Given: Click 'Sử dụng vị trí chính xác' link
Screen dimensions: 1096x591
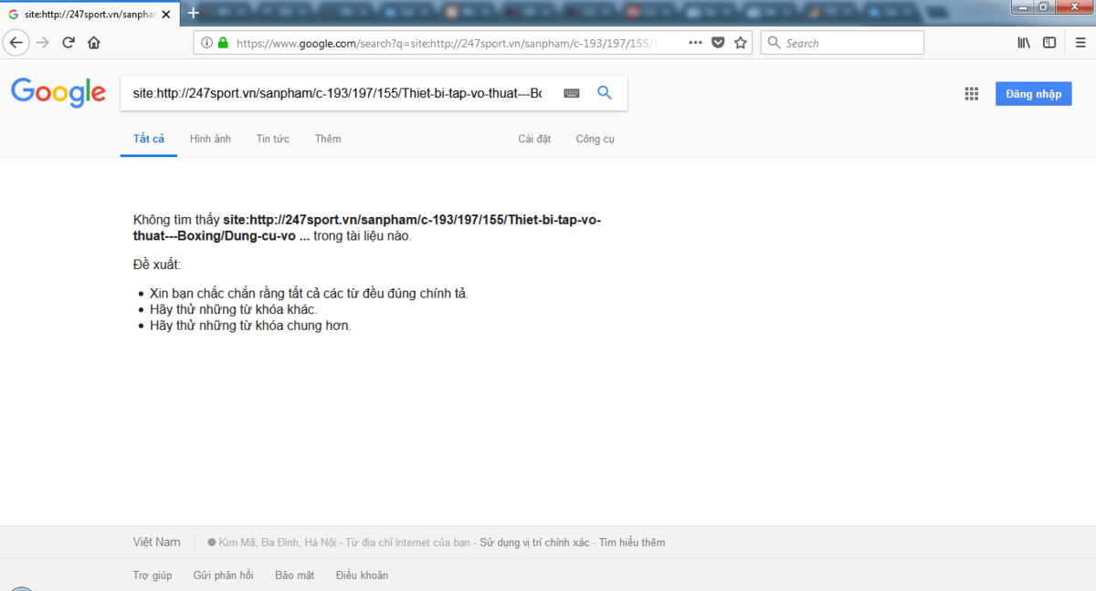Looking at the screenshot, I should click(x=535, y=543).
